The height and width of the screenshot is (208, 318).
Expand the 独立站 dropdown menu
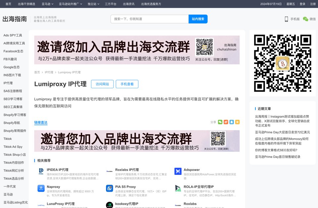tap(93, 4)
